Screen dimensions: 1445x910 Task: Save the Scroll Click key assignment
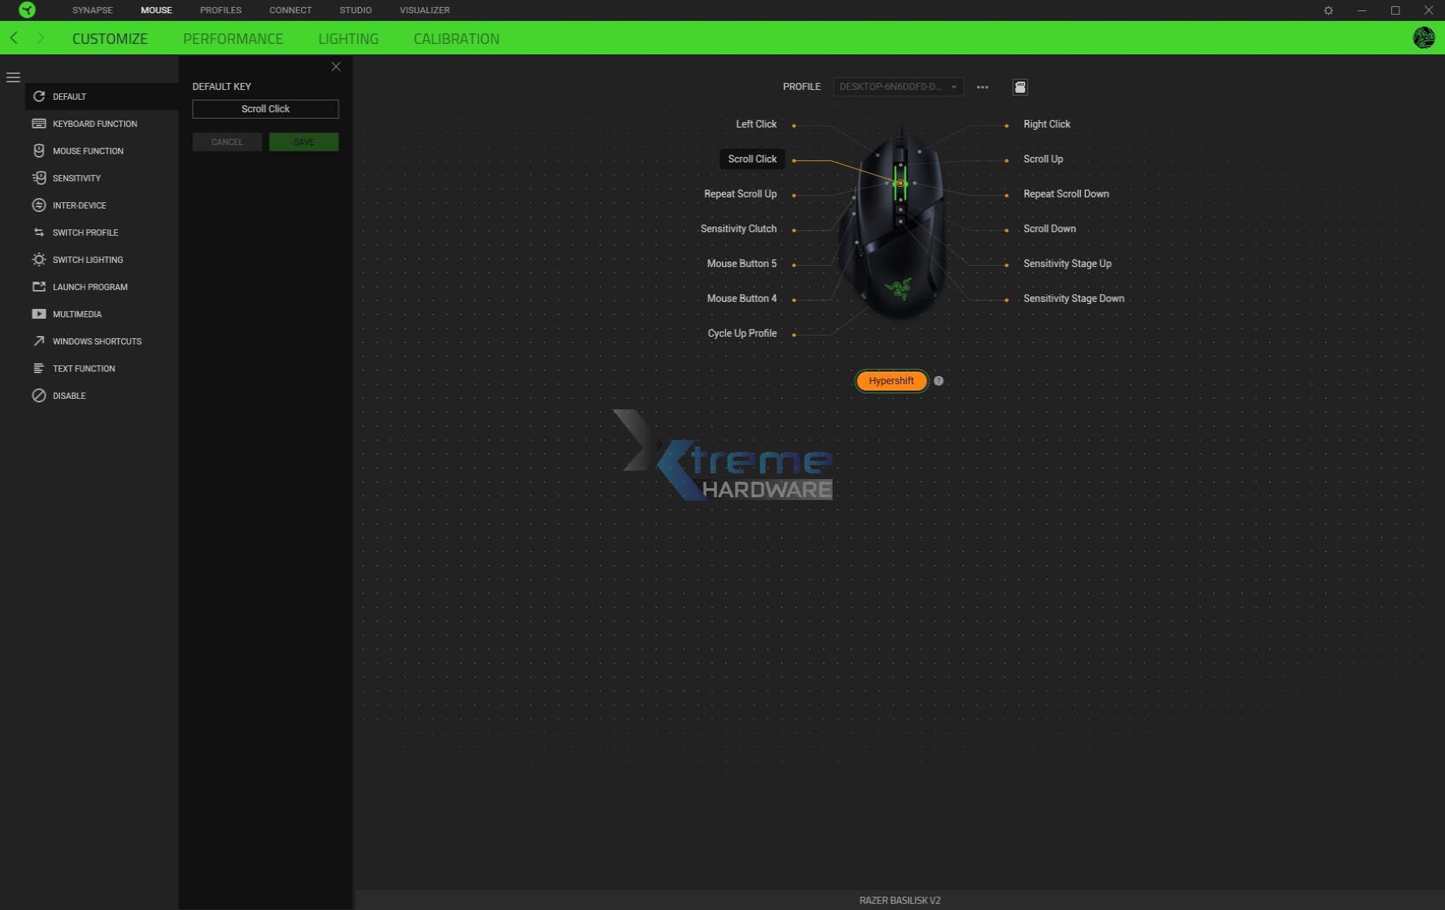(x=303, y=142)
